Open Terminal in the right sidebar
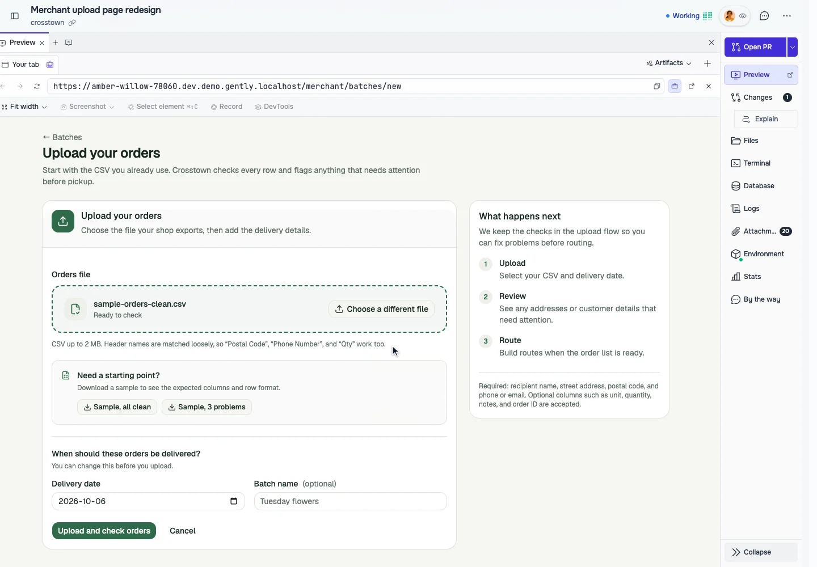This screenshot has height=567, width=817. pyautogui.click(x=761, y=163)
